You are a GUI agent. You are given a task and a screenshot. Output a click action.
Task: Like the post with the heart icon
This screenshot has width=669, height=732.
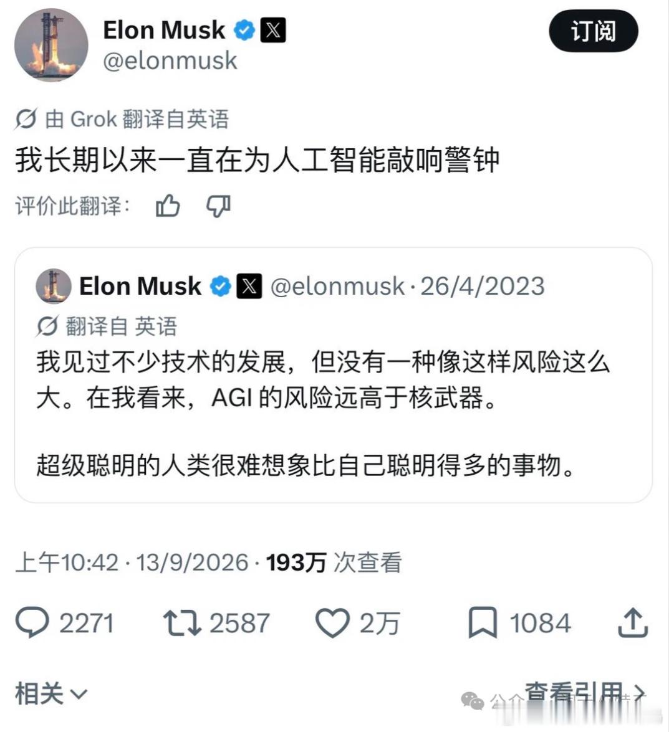pos(333,623)
